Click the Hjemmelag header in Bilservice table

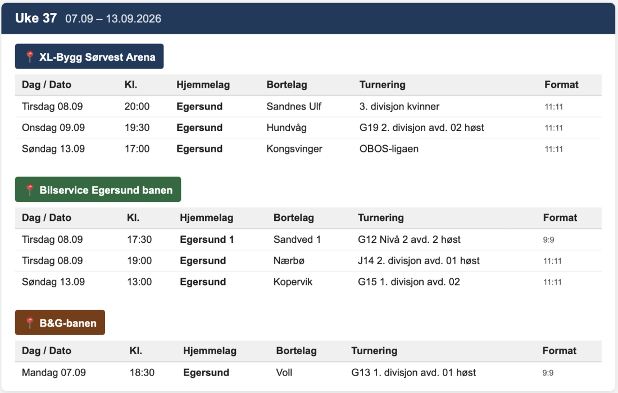click(207, 218)
